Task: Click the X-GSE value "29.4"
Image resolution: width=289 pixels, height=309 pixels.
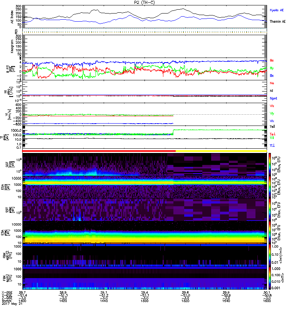Action: tap(144, 292)
